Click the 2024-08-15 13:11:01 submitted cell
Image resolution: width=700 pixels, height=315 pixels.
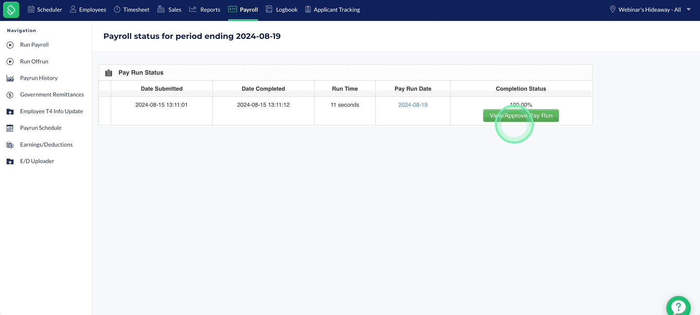pos(162,105)
